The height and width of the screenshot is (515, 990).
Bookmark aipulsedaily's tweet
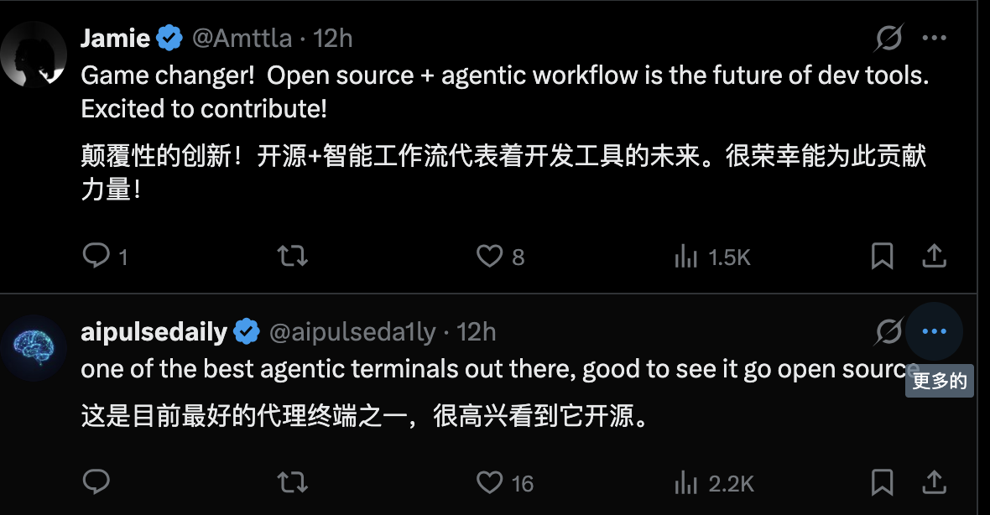pyautogui.click(x=882, y=482)
